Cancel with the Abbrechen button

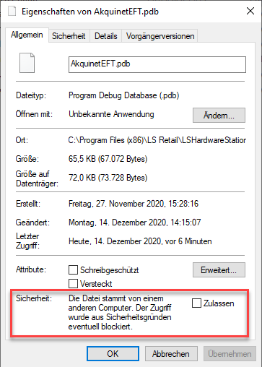tap(171, 354)
